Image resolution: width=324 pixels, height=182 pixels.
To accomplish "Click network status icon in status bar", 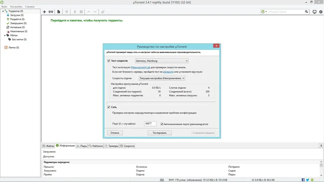I will tap(162, 180).
